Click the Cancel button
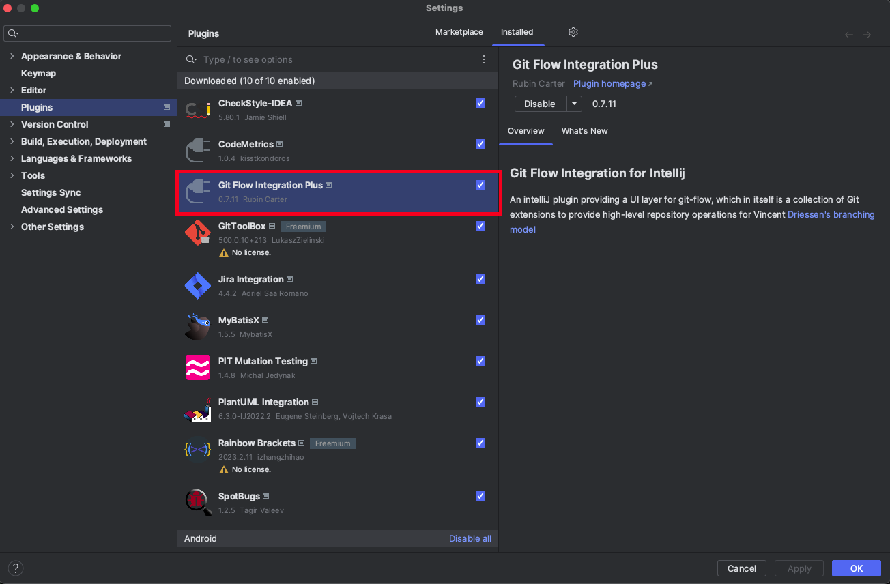Viewport: 890px width, 584px height. click(742, 568)
